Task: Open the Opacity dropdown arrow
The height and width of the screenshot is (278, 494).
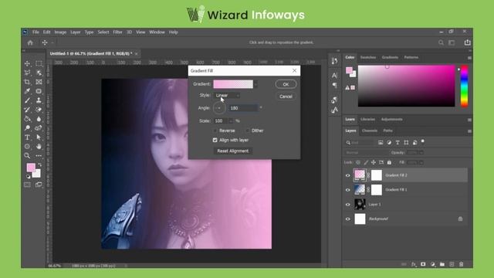Action: point(421,153)
